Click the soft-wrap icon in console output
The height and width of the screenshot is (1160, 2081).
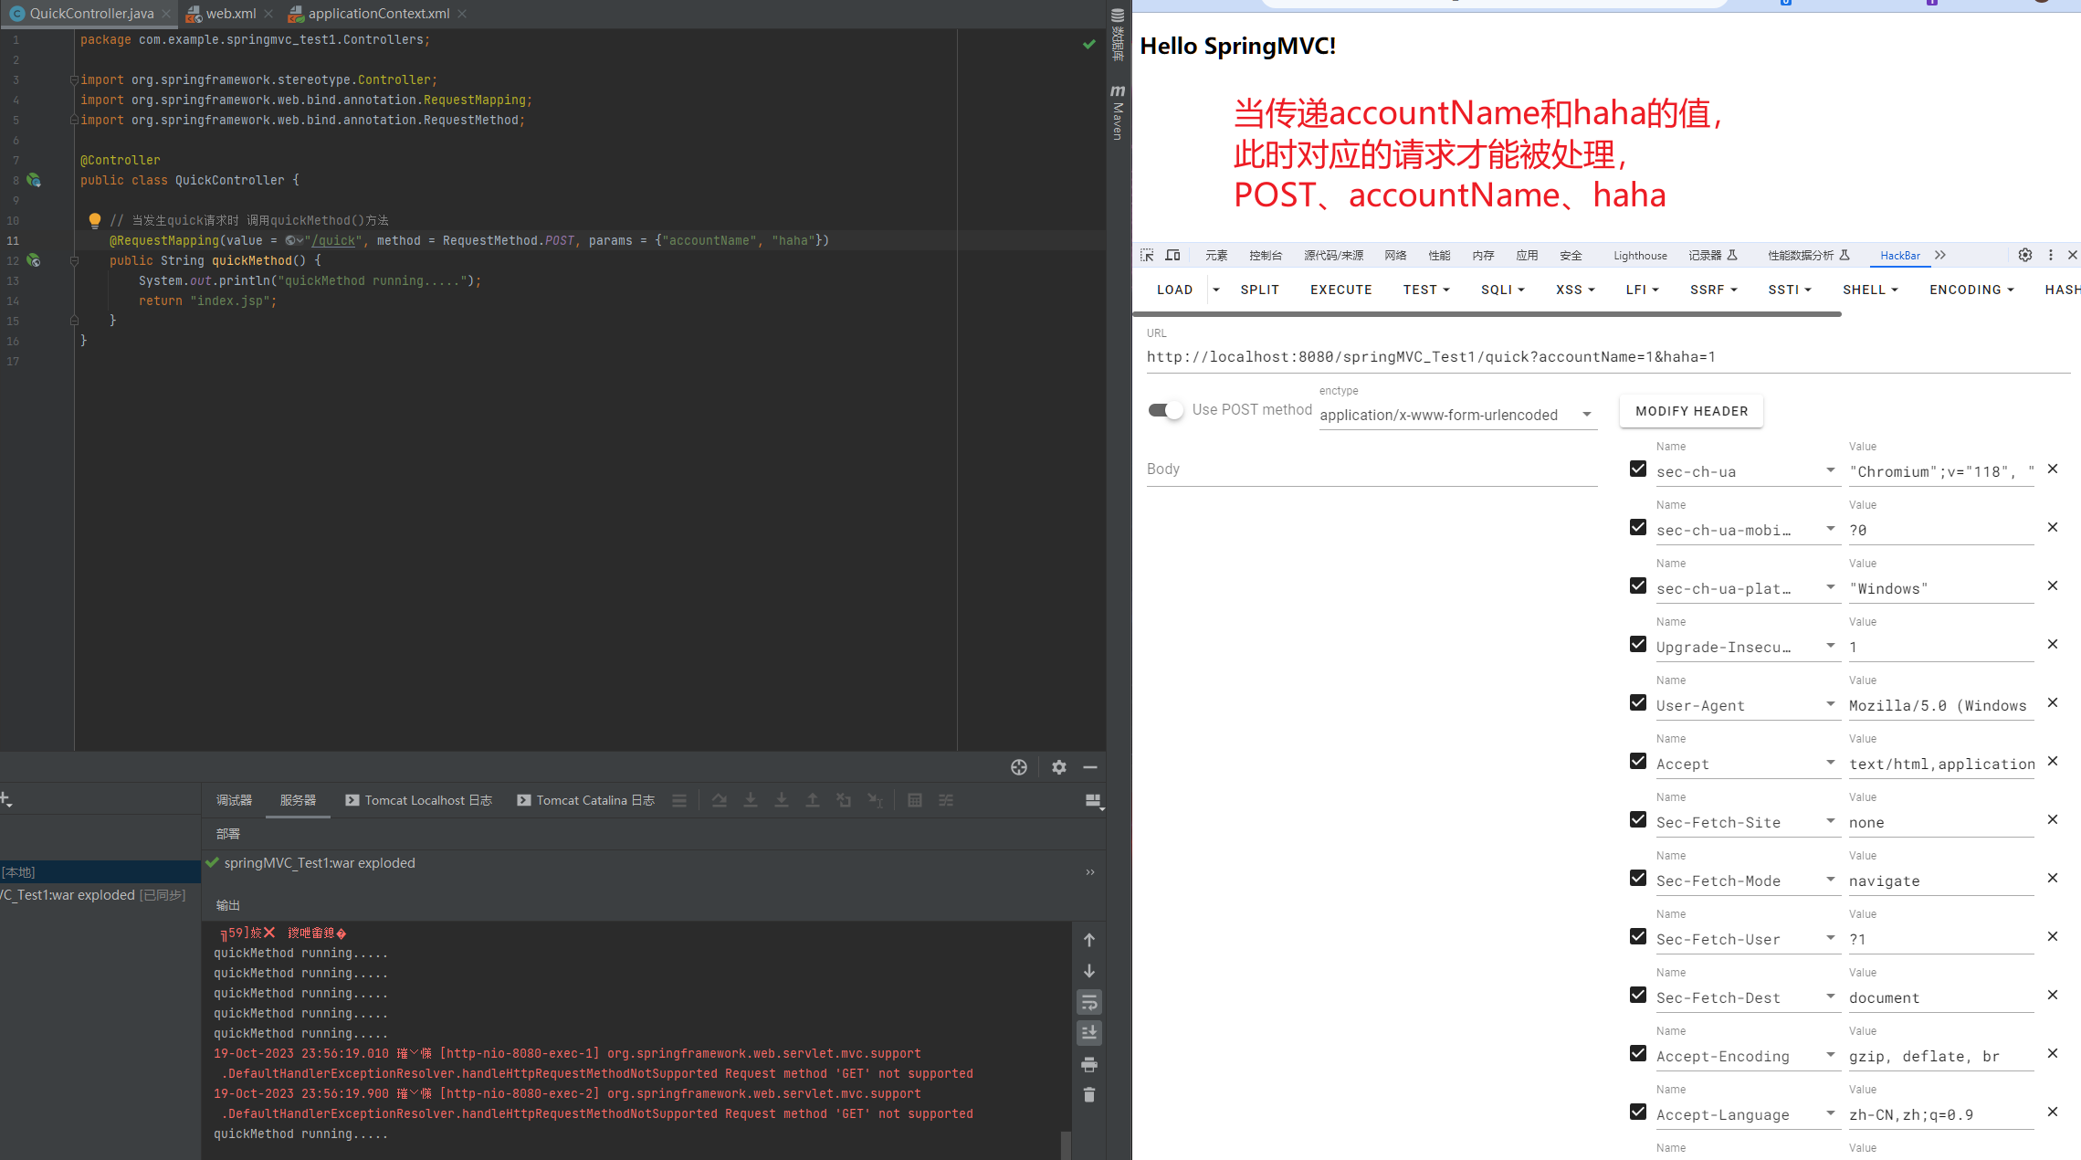1089,1003
